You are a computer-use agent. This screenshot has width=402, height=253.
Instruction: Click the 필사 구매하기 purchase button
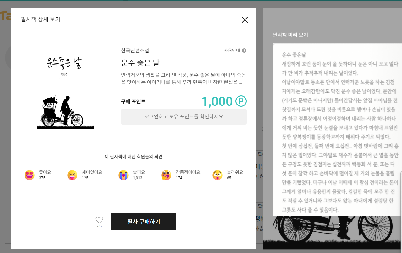tap(144, 222)
